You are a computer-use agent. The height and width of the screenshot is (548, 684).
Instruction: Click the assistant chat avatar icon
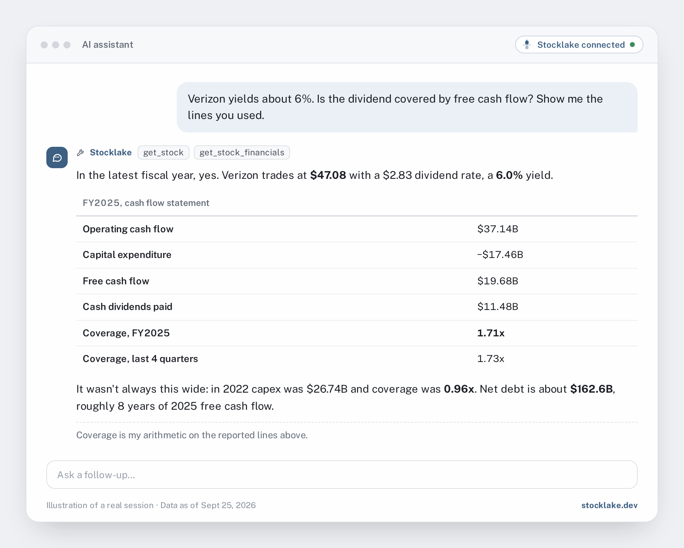pyautogui.click(x=57, y=157)
